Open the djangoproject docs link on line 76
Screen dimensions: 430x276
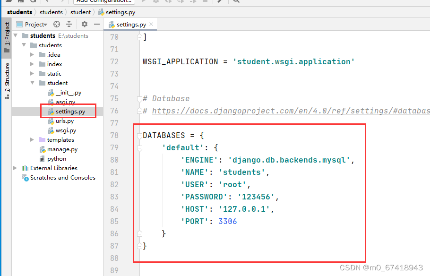(291, 111)
